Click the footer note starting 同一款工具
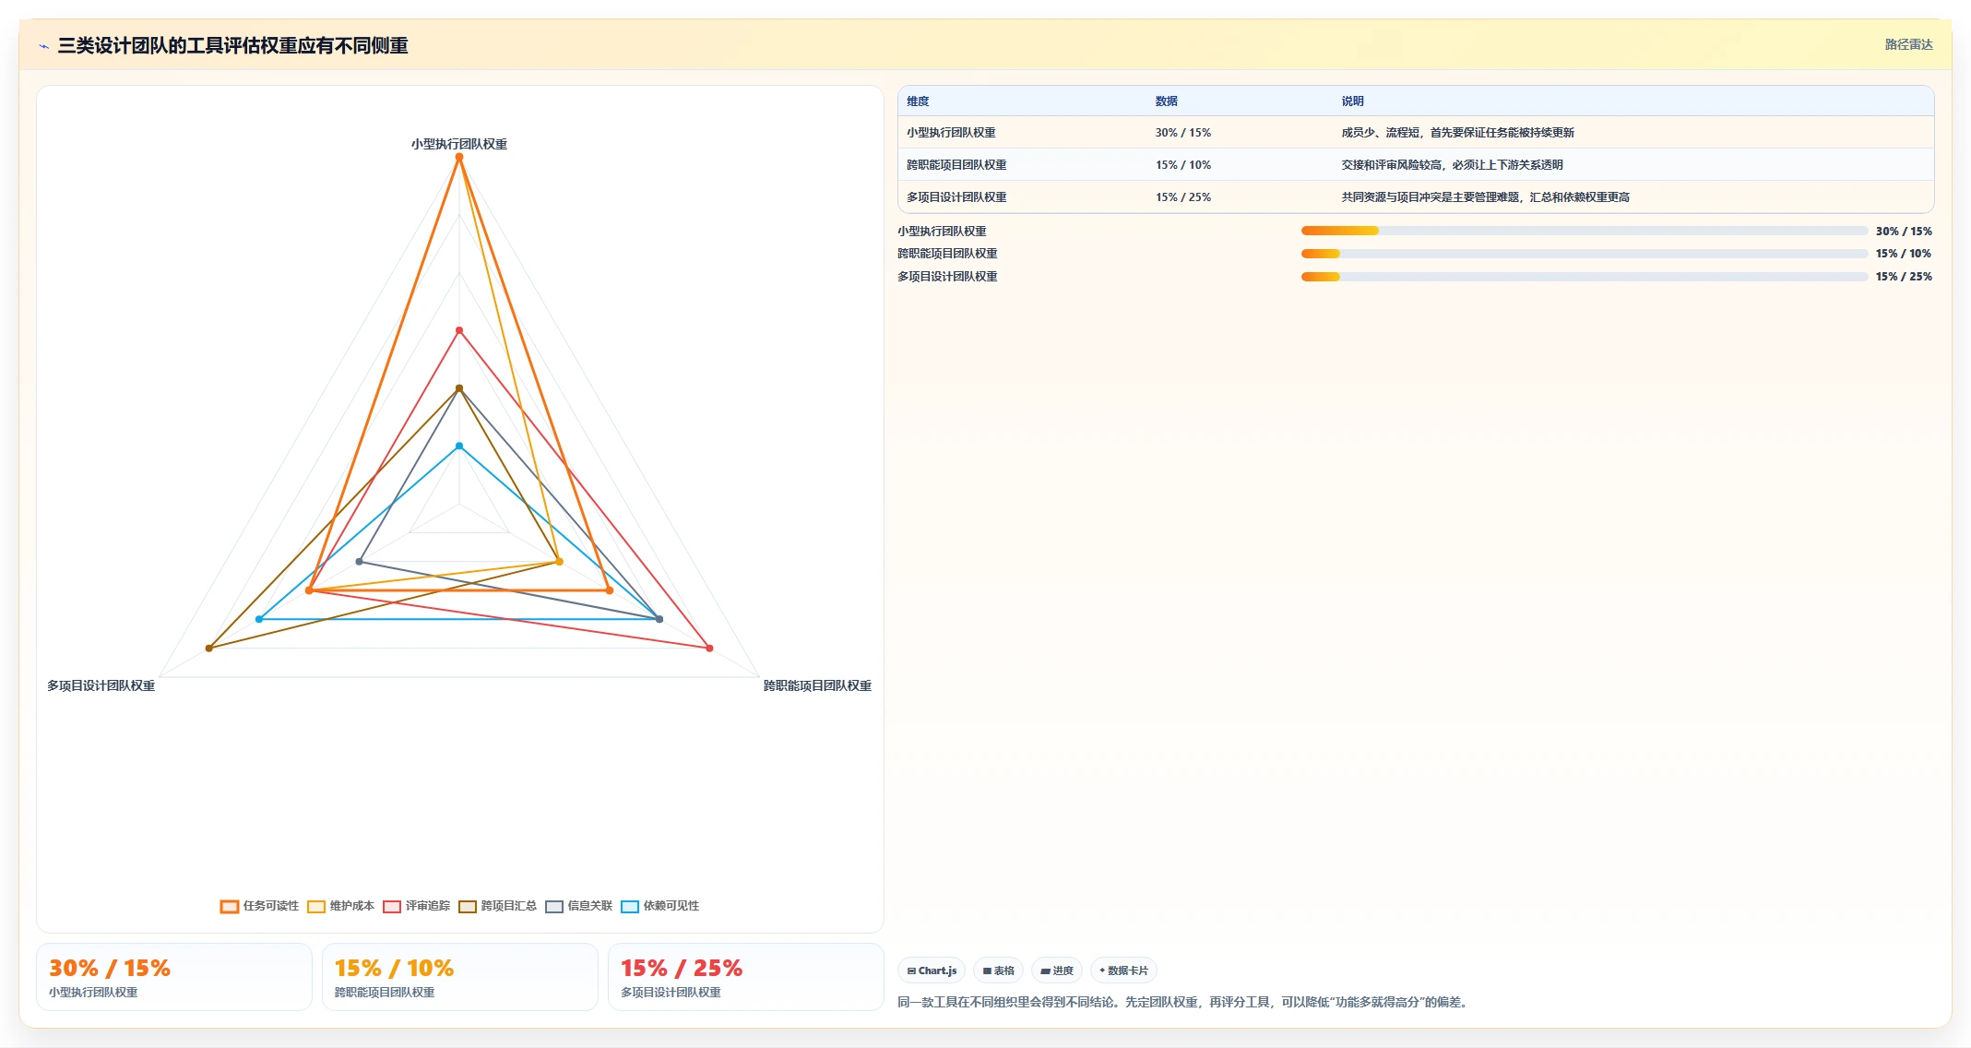This screenshot has width=1971, height=1048. click(x=1184, y=1002)
